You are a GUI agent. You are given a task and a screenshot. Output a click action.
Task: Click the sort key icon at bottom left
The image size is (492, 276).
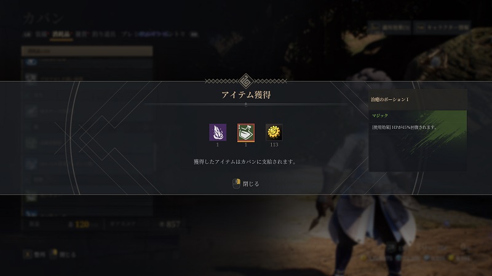28,255
